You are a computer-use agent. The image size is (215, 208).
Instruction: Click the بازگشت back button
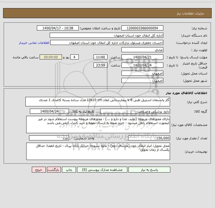tap(54, 170)
